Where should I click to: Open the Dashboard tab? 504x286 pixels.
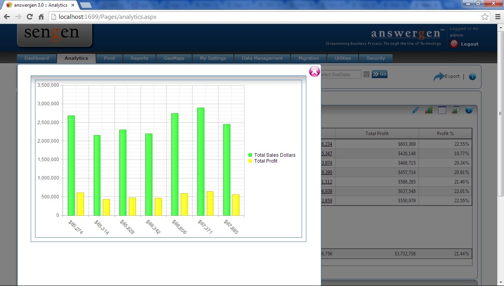(37, 58)
